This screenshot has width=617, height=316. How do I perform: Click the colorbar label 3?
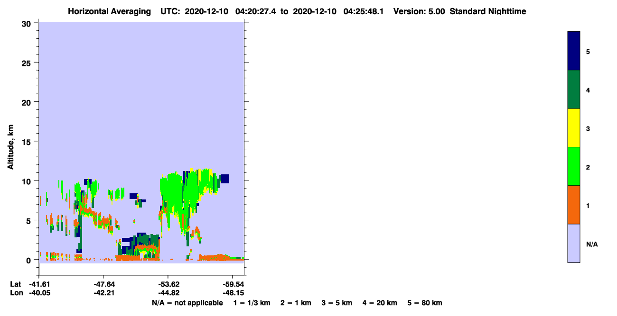click(588, 128)
